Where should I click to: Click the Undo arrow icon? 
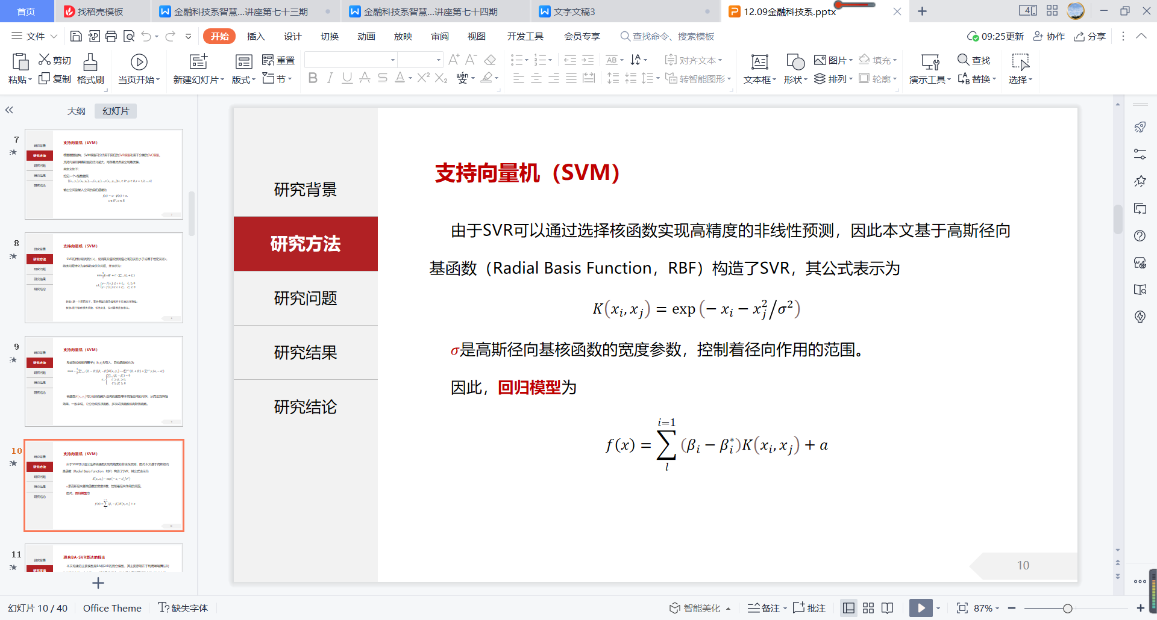coord(146,37)
